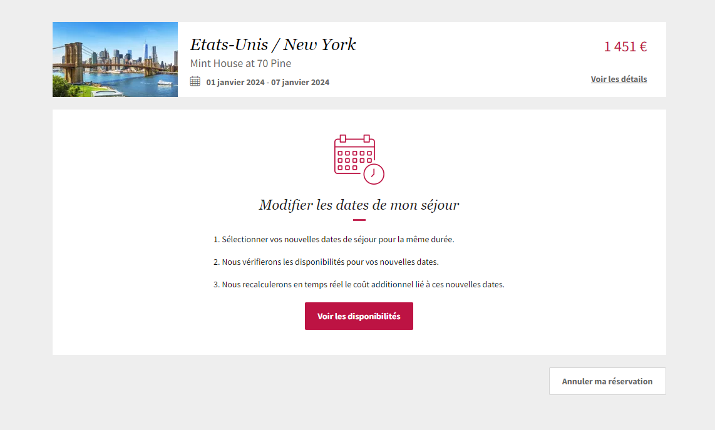This screenshot has height=430, width=715.
Task: Click the Mint House at 70 Pine name
Action: (240, 63)
